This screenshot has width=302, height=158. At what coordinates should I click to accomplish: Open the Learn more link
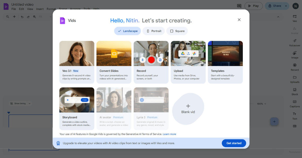pyautogui.click(x=169, y=134)
